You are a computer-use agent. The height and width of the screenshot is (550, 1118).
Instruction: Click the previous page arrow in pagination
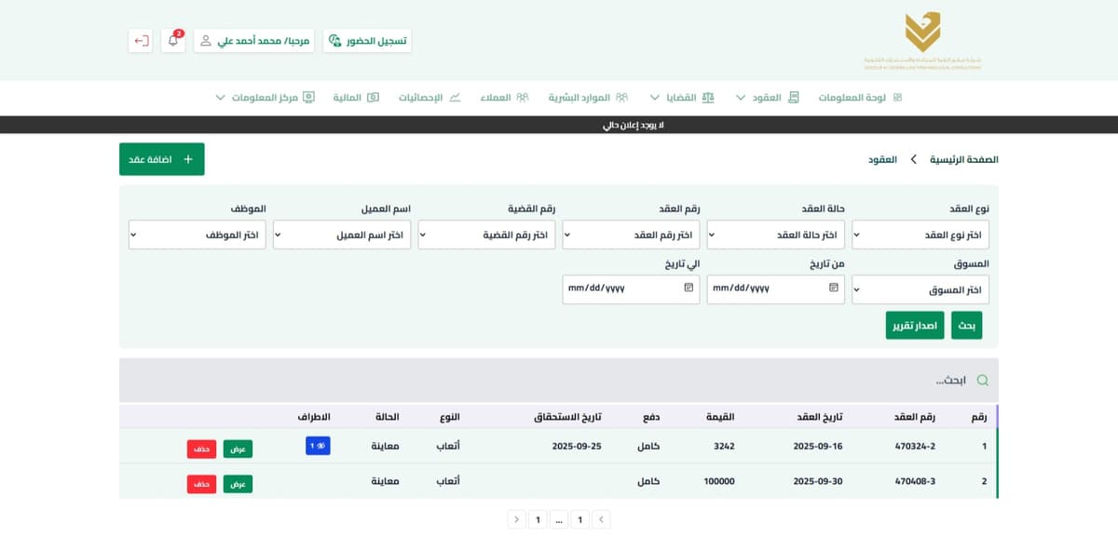601,519
